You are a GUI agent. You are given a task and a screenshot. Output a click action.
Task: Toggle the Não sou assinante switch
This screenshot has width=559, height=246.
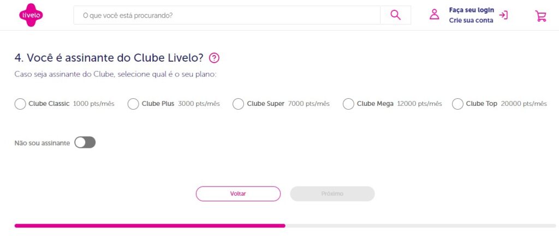coord(85,142)
